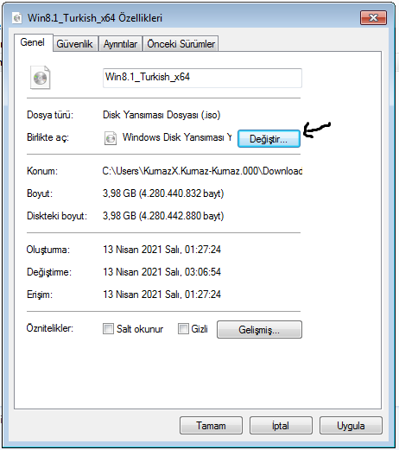The width and height of the screenshot is (399, 450).
Task: Cancel with the İptal button
Action: [281, 425]
